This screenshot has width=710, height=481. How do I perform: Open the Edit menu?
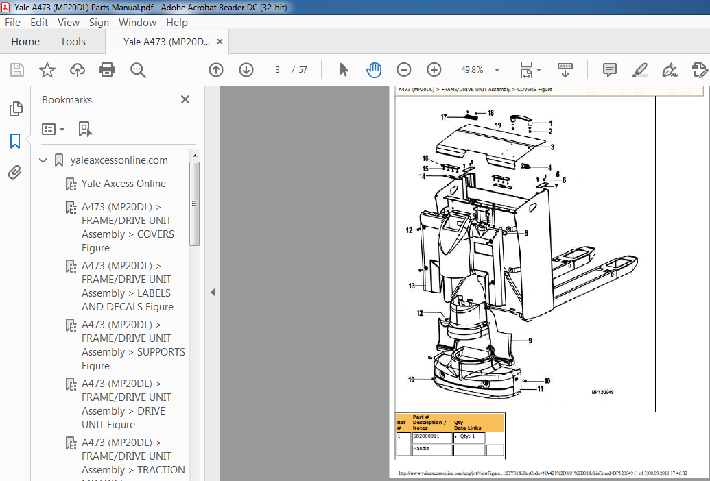(x=39, y=22)
